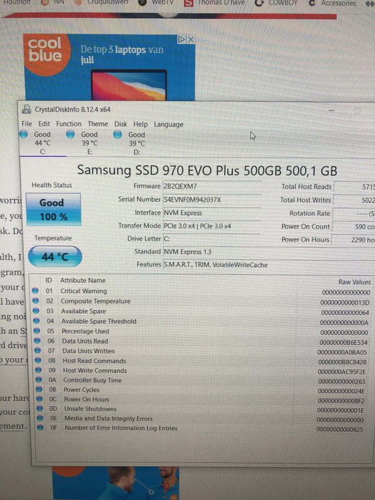
Task: Click the Available Spare Threshold status dot
Action: (x=36, y=321)
